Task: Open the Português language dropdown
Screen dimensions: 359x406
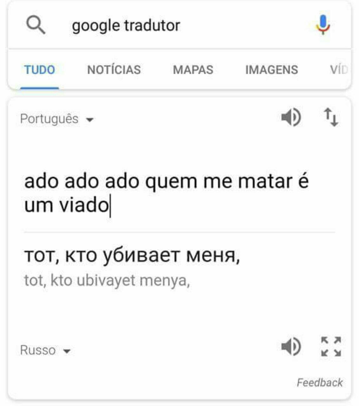Action: coord(57,119)
